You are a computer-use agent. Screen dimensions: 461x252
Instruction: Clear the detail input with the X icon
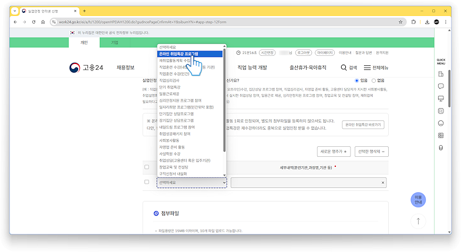coord(383,183)
